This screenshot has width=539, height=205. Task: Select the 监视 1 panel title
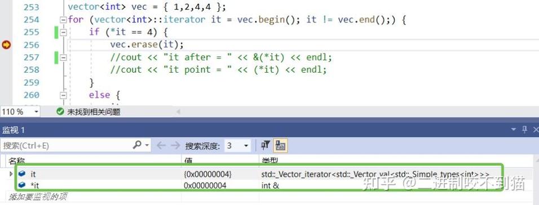pos(14,130)
